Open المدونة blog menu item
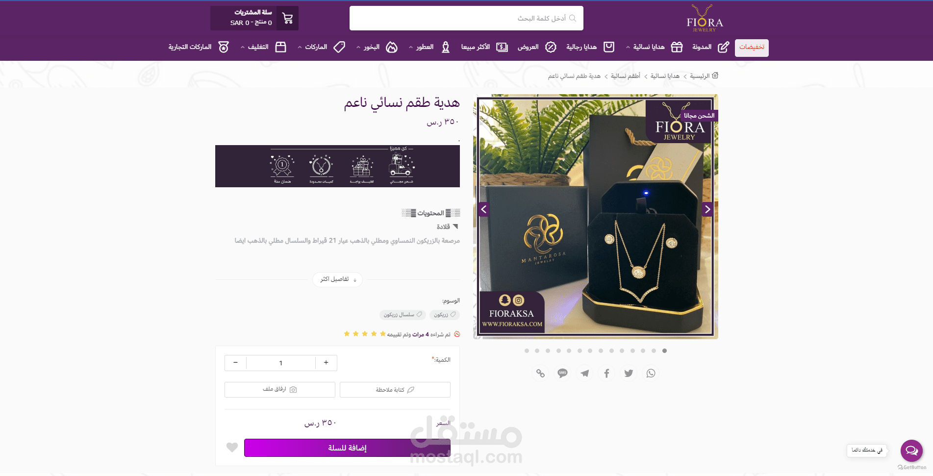 pyautogui.click(x=710, y=47)
